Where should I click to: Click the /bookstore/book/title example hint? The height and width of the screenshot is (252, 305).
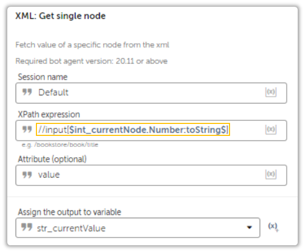[60, 145]
